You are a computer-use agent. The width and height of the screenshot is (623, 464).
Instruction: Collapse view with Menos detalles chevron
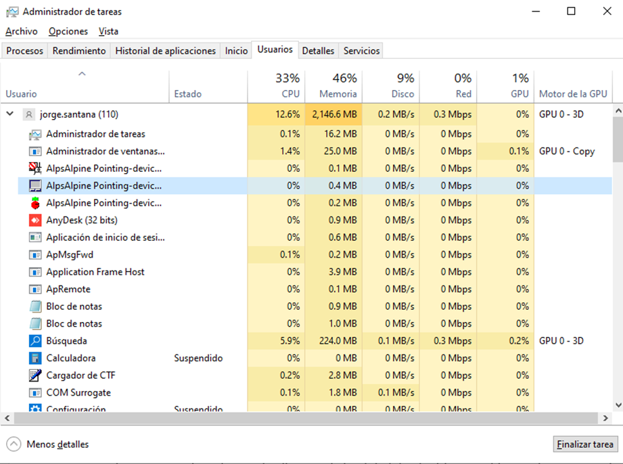tap(14, 444)
